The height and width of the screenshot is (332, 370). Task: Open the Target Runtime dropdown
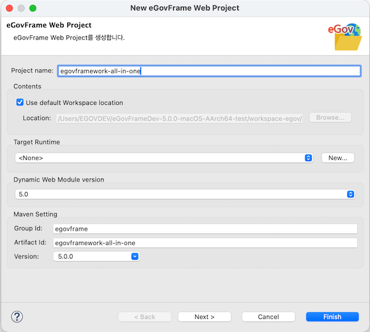pos(164,158)
